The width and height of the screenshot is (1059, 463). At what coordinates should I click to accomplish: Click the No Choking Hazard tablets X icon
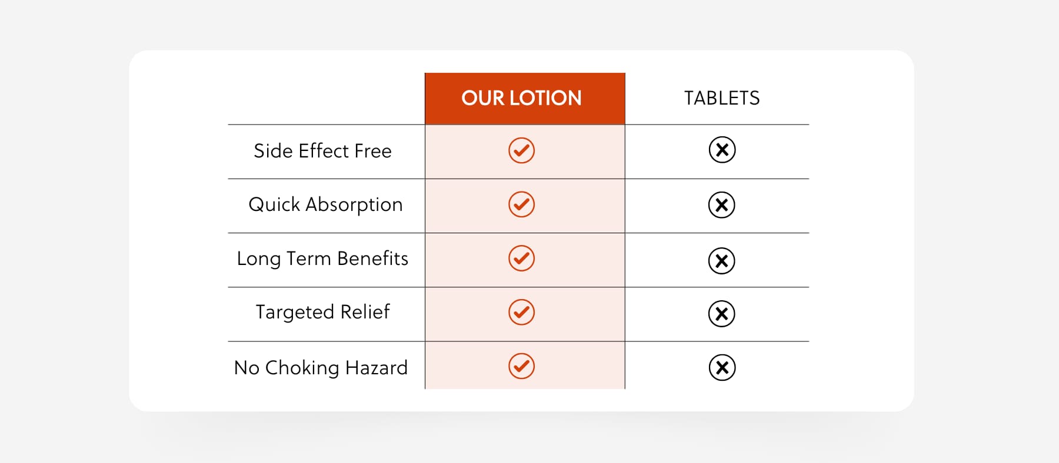point(722,368)
